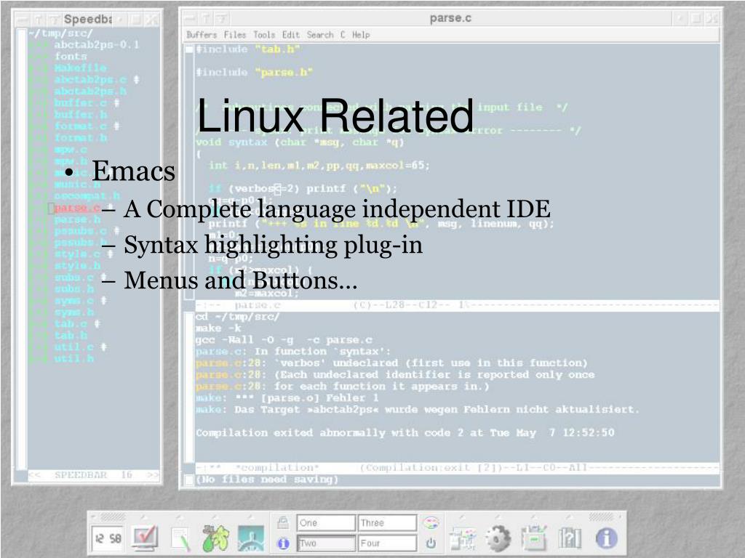Open the file drawer icon right of gear

tap(534, 538)
